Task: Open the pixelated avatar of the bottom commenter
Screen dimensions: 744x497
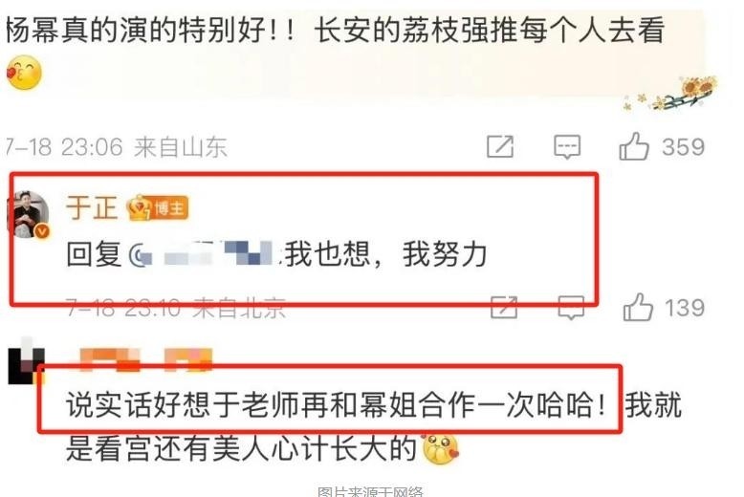Action: tap(27, 360)
